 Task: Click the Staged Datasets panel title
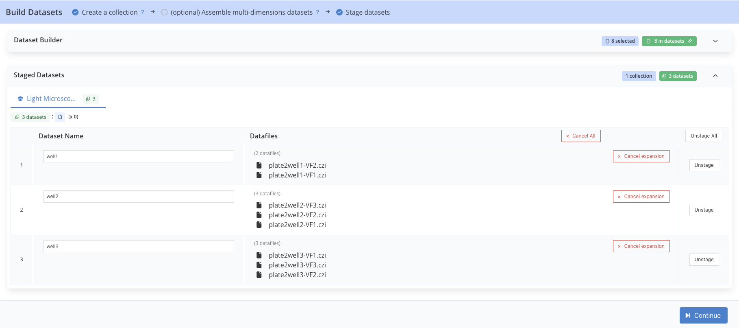(x=39, y=75)
